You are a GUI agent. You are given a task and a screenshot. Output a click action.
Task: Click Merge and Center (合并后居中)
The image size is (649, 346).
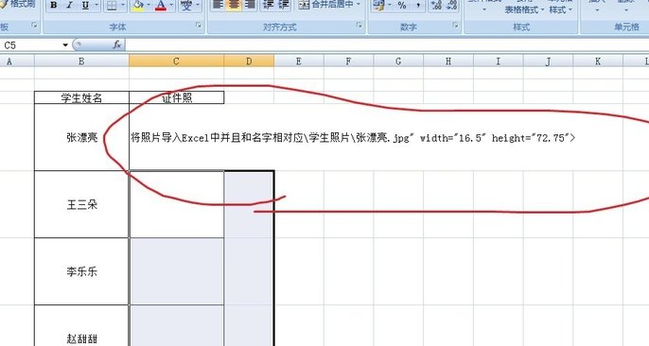325,5
